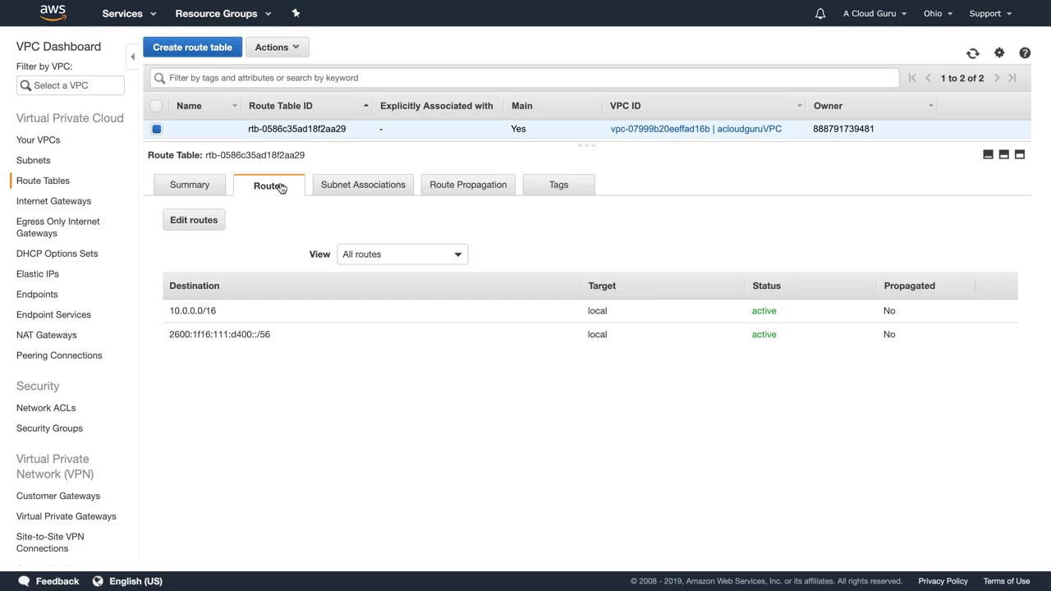Open the All routes view dropdown
This screenshot has height=591, width=1051.
pos(402,254)
